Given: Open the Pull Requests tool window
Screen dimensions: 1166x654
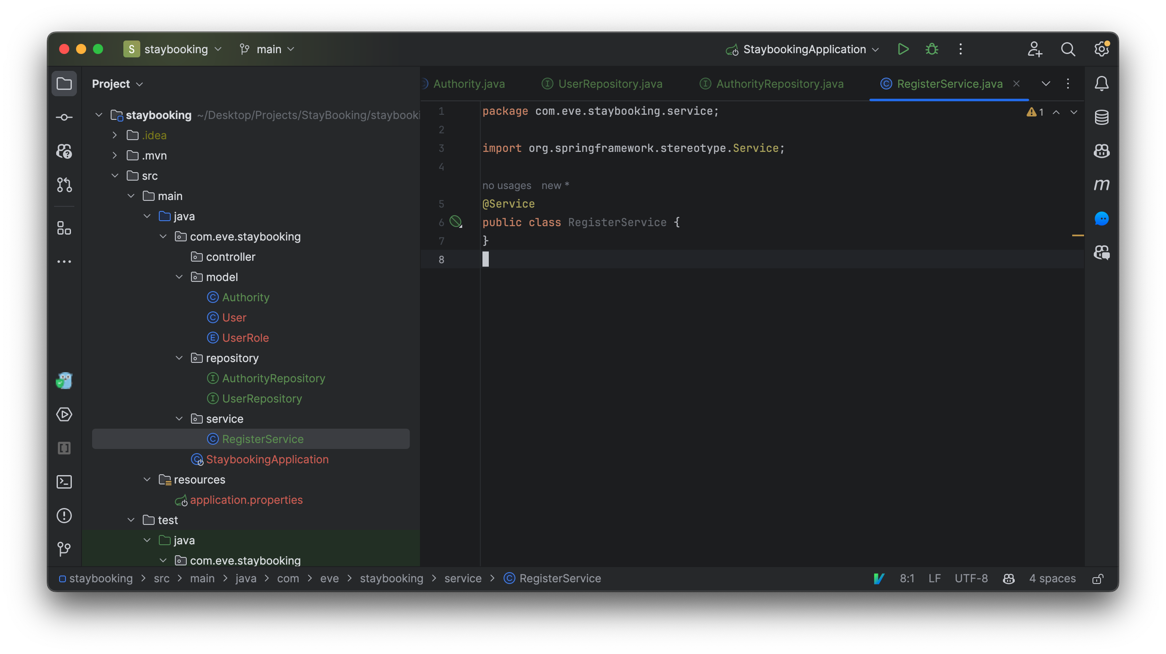Looking at the screenshot, I should pyautogui.click(x=64, y=185).
